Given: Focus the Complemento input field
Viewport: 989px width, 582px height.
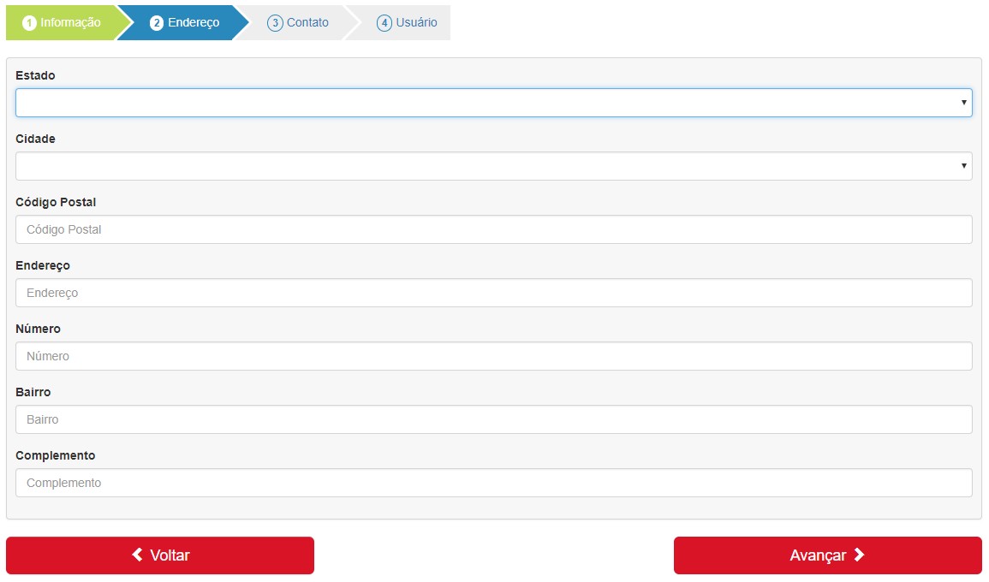Looking at the screenshot, I should pos(494,483).
